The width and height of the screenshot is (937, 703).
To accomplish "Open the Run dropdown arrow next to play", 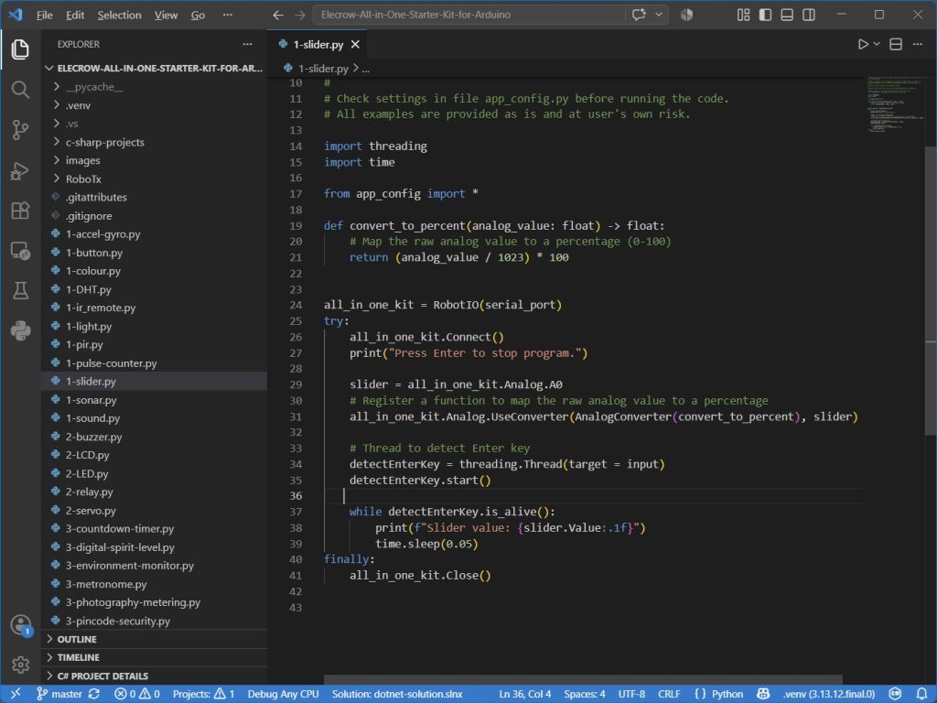I will click(x=877, y=44).
